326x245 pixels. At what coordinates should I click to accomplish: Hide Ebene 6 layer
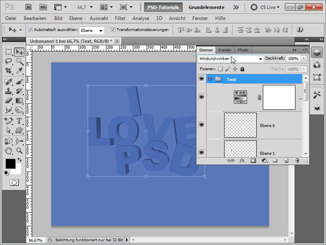click(x=201, y=125)
